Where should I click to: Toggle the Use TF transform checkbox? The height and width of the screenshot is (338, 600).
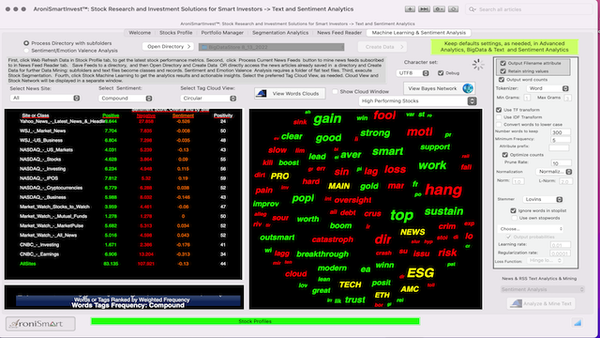(499, 110)
